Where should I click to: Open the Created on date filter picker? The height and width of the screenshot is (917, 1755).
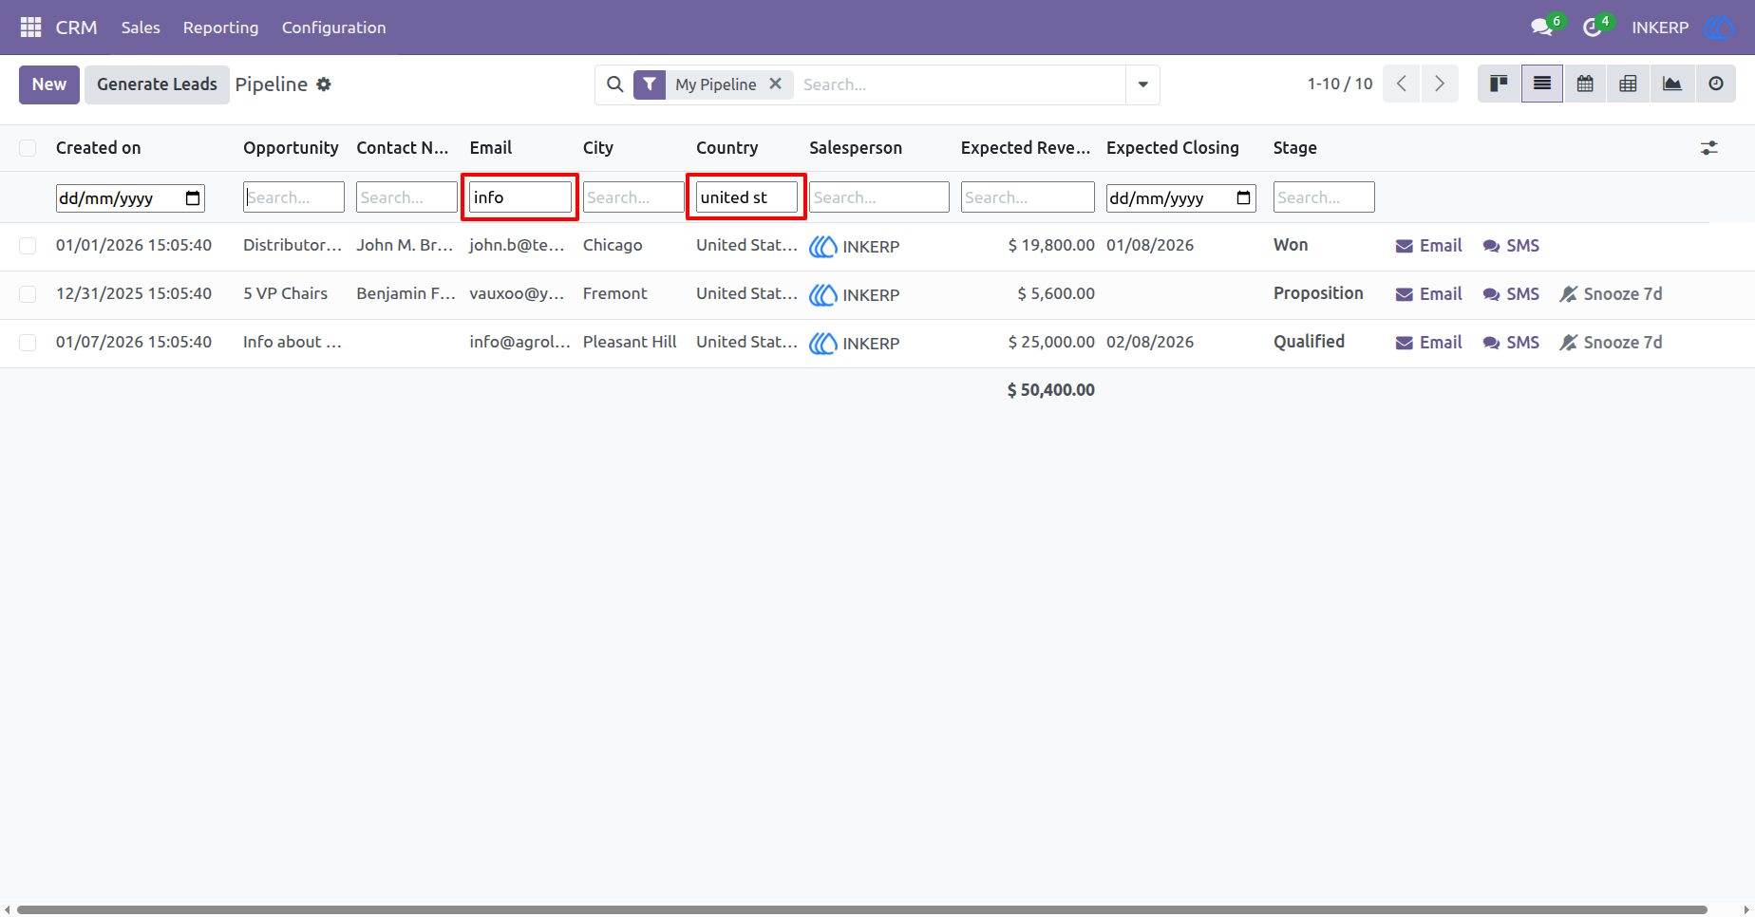click(x=193, y=197)
